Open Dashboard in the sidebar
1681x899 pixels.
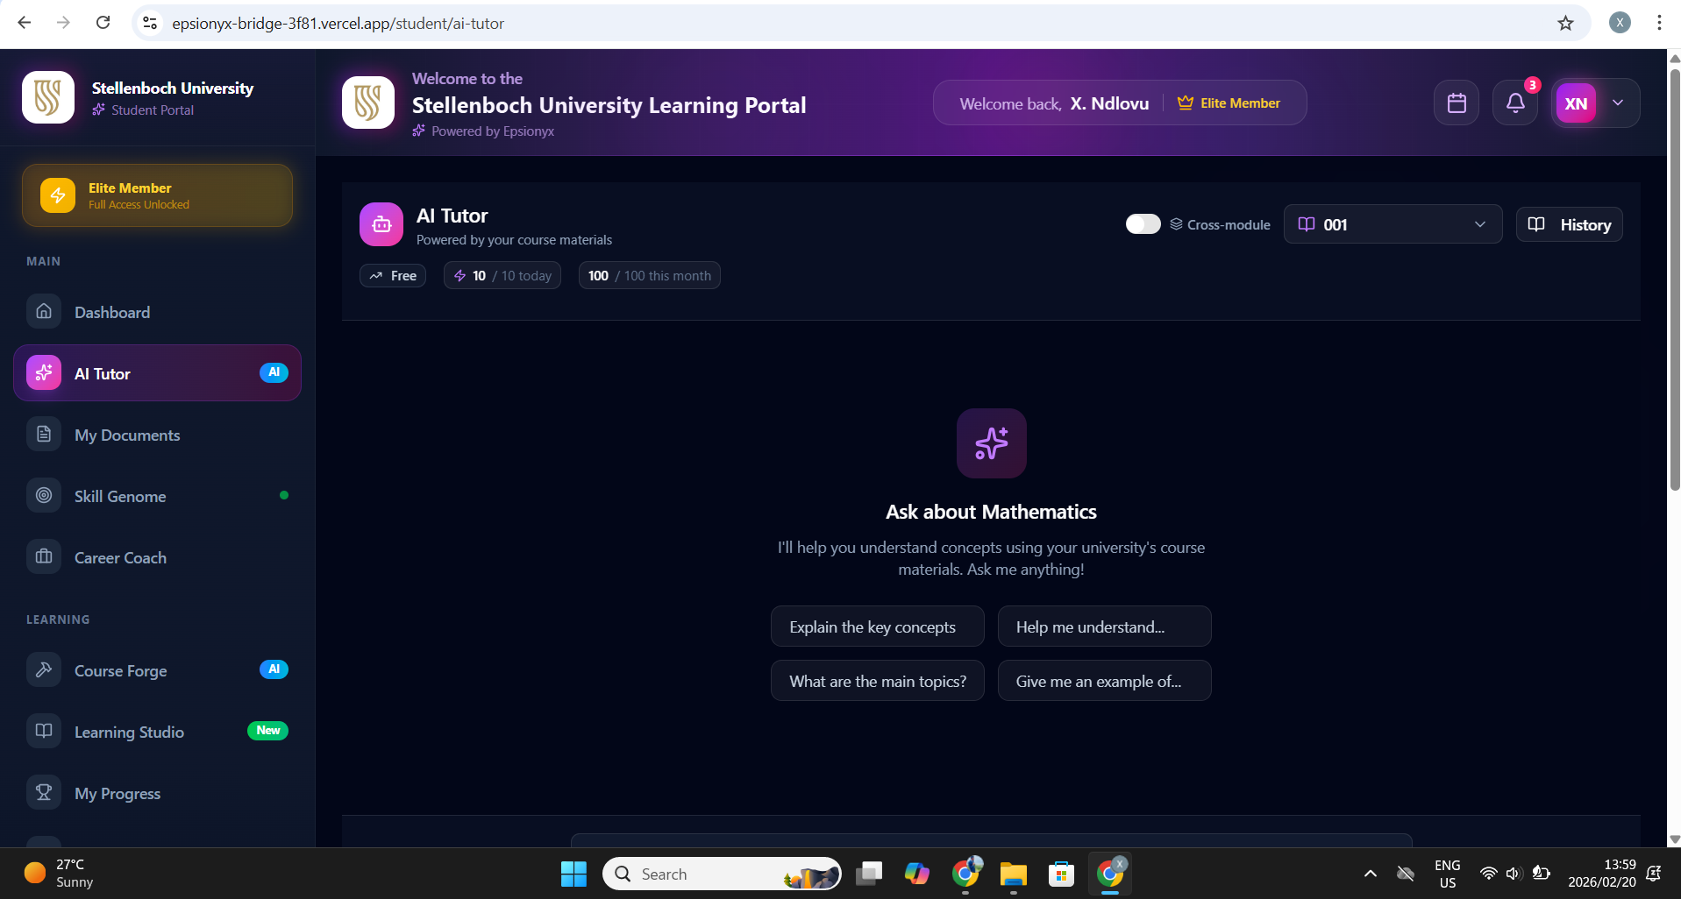(x=157, y=312)
